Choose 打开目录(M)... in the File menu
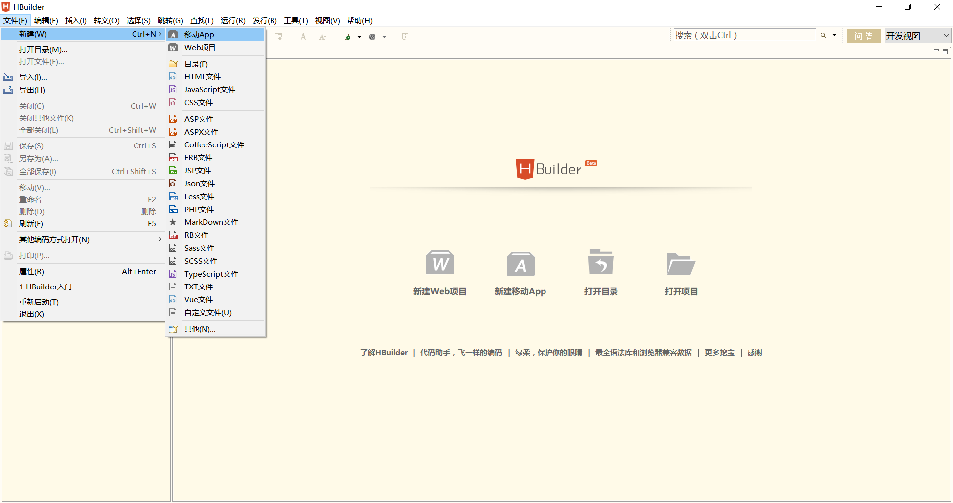This screenshot has width=953, height=503. (x=83, y=49)
